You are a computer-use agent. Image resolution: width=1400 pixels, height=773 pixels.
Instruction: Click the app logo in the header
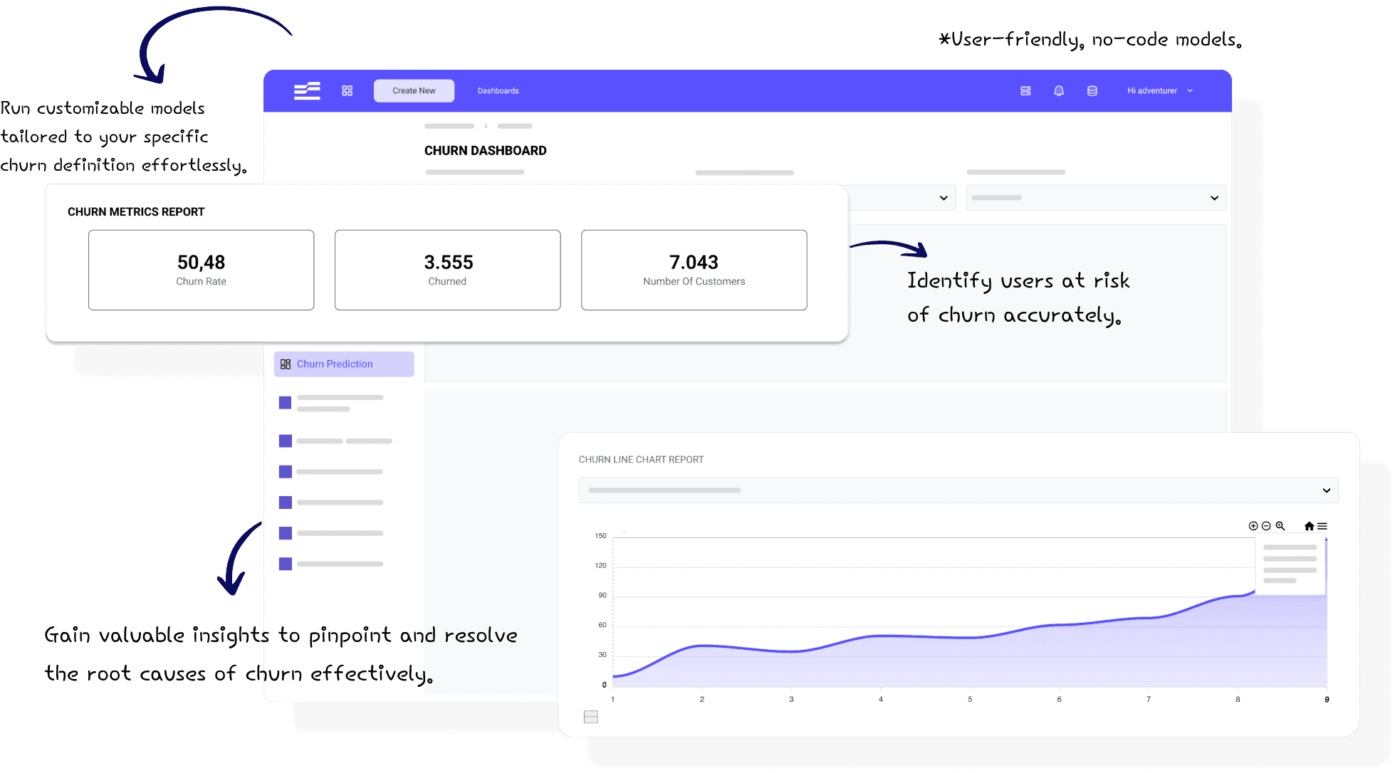click(307, 90)
